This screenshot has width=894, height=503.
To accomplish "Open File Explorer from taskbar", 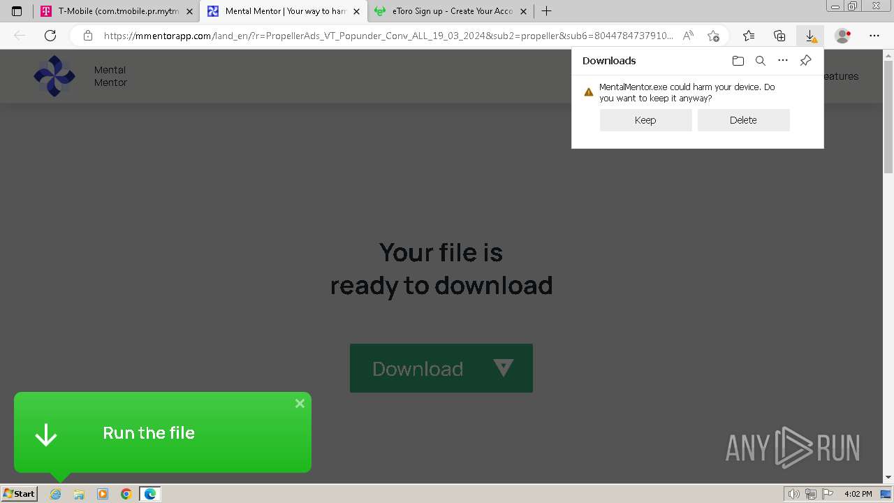I will point(79,494).
